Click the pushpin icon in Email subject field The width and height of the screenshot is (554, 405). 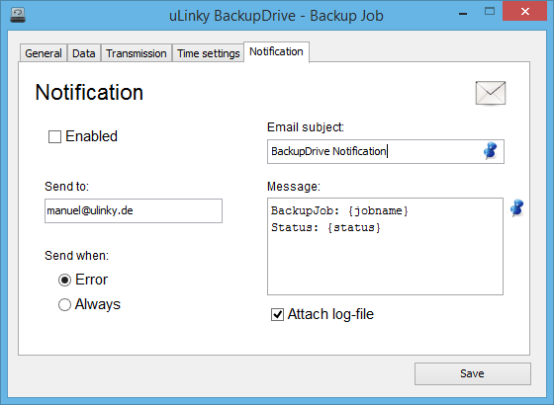point(491,151)
